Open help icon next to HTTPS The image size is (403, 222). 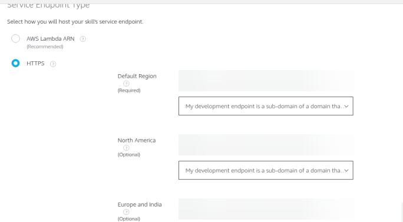tap(53, 64)
